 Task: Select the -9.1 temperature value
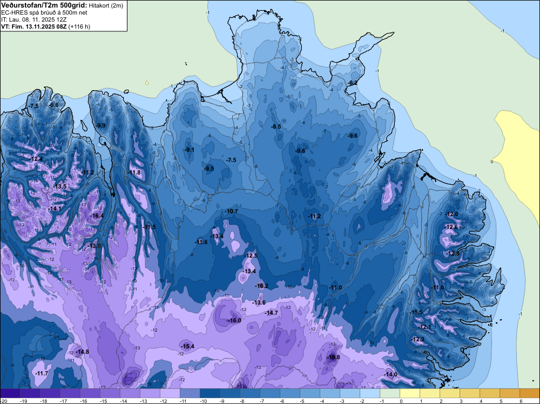point(189,150)
